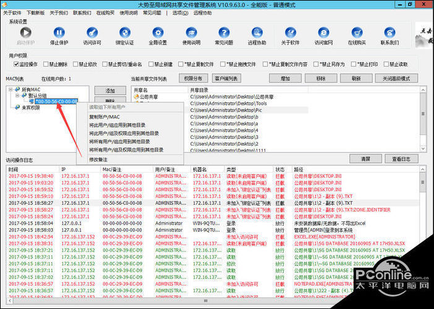434x309 pixels.
Task: Enable the 禁止删除 checkbox
Action: click(46, 64)
